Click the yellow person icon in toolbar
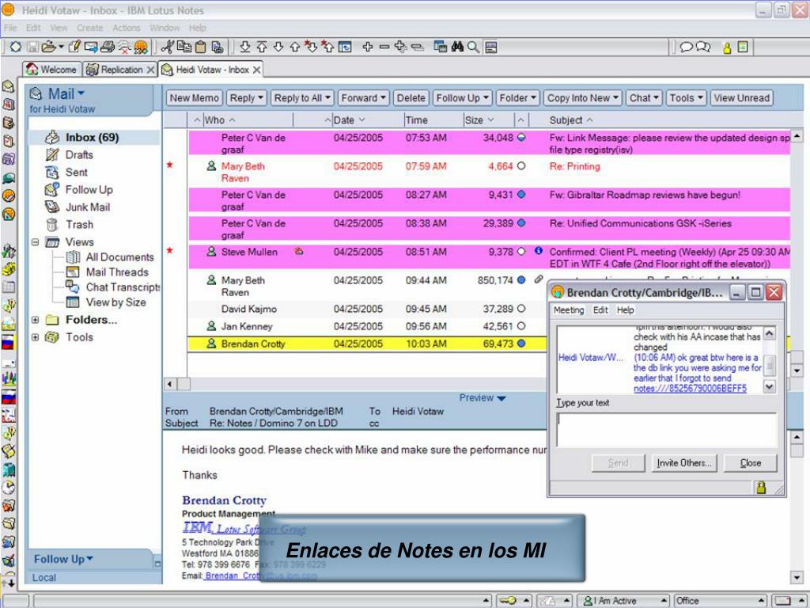This screenshot has width=810, height=608. (728, 48)
